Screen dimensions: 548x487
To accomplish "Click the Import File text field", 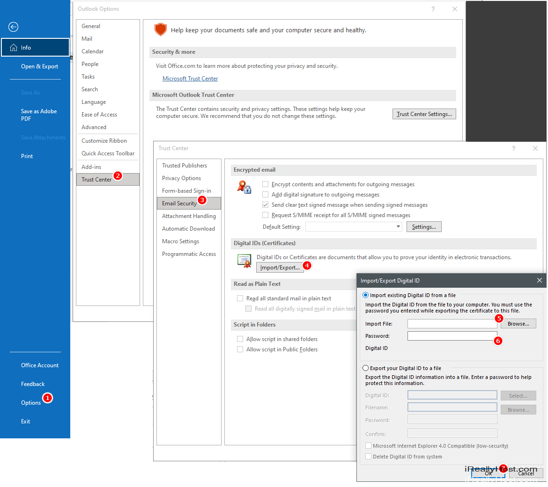I will click(452, 324).
